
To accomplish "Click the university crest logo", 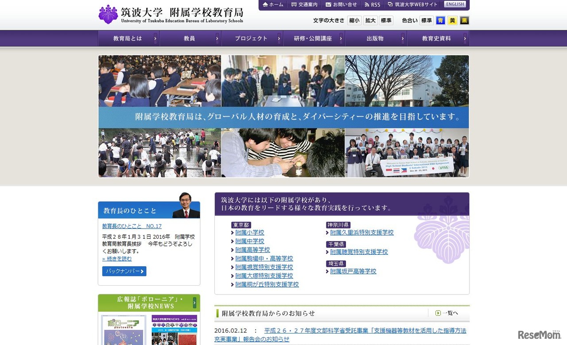I will coord(107,13).
